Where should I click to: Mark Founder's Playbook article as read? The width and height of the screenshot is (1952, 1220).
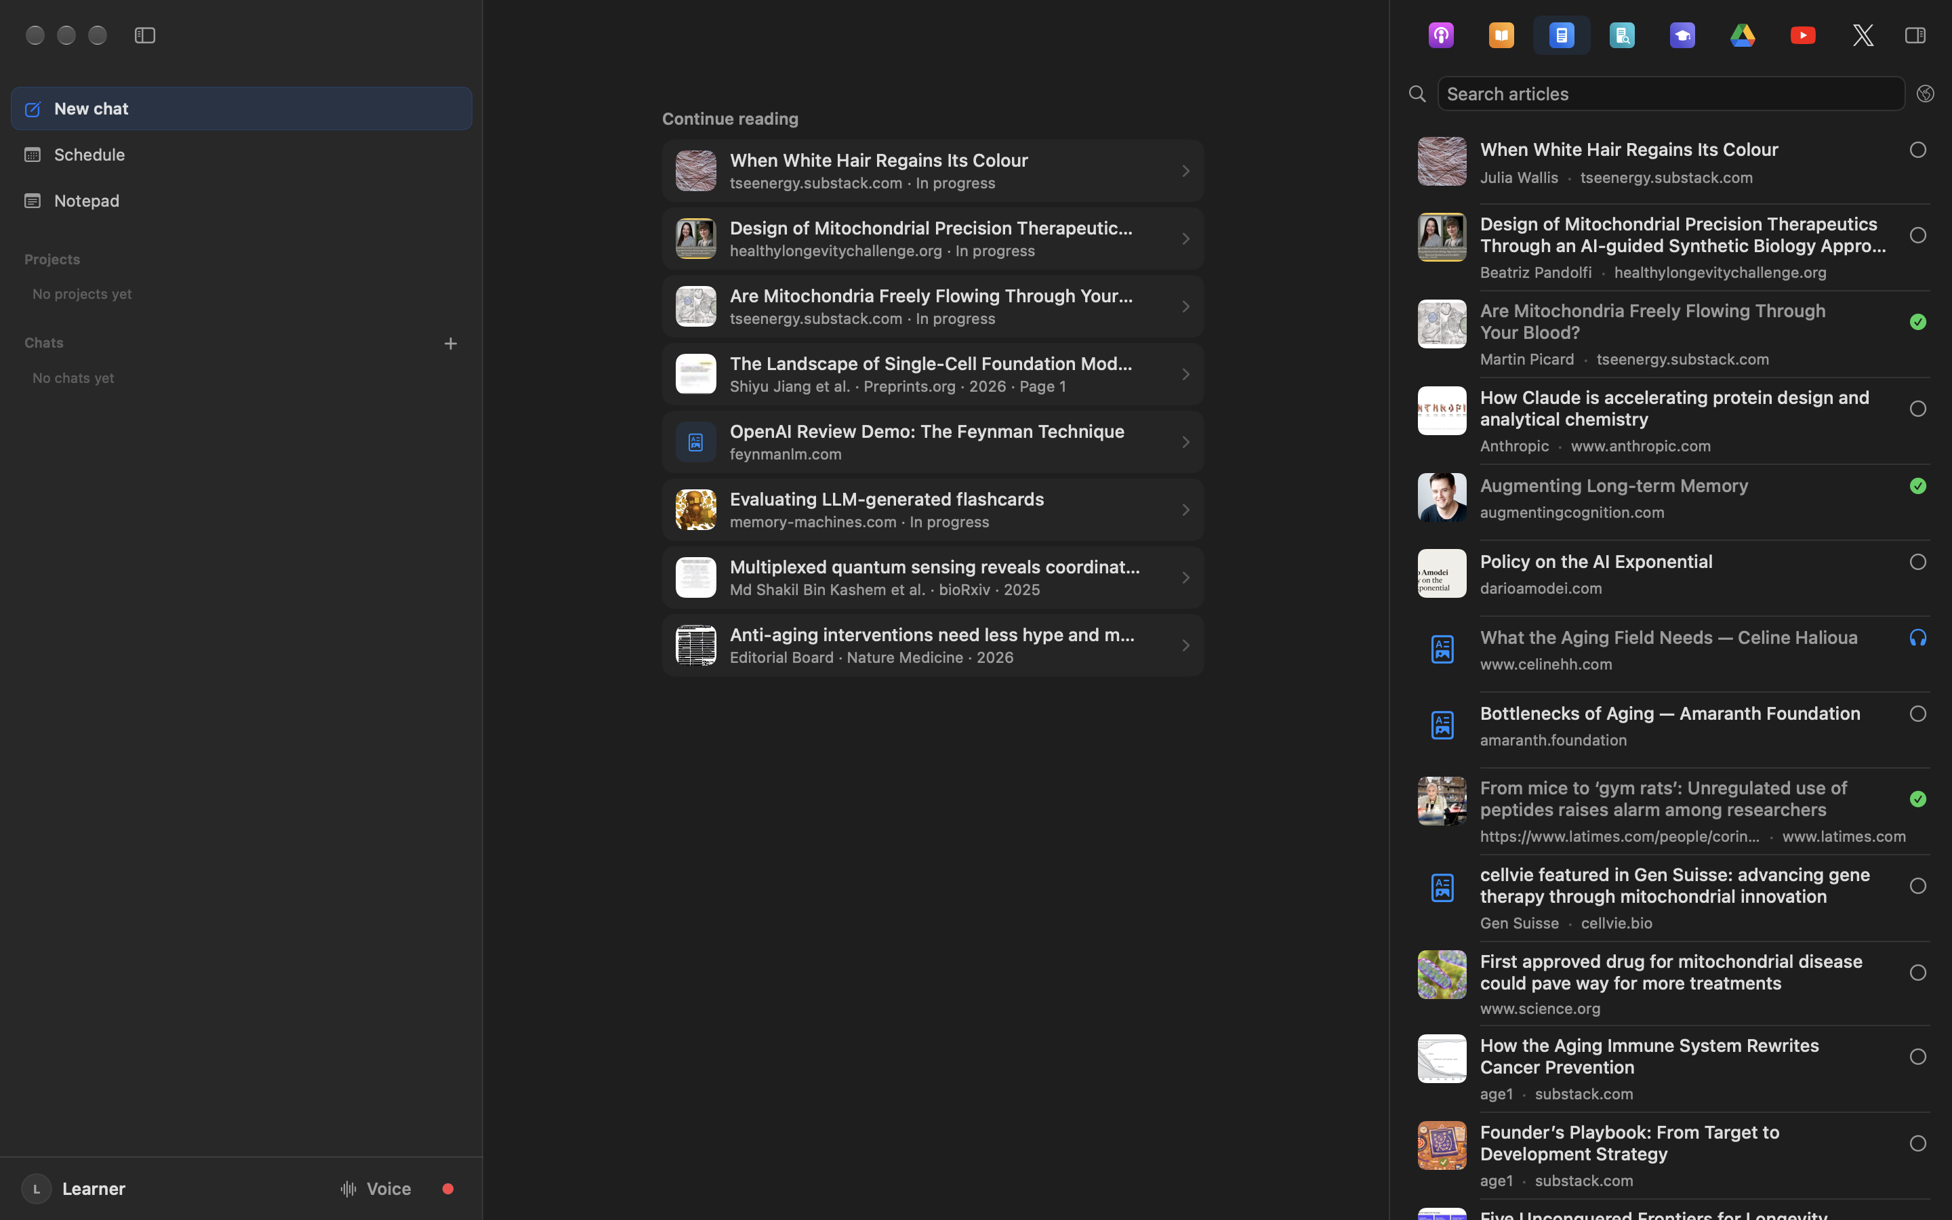1917,1144
